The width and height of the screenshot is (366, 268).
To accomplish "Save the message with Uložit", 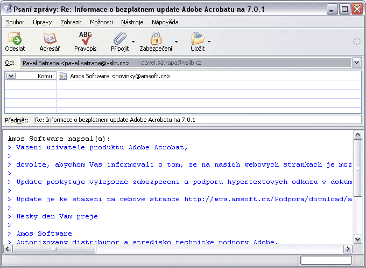I will click(x=198, y=42).
